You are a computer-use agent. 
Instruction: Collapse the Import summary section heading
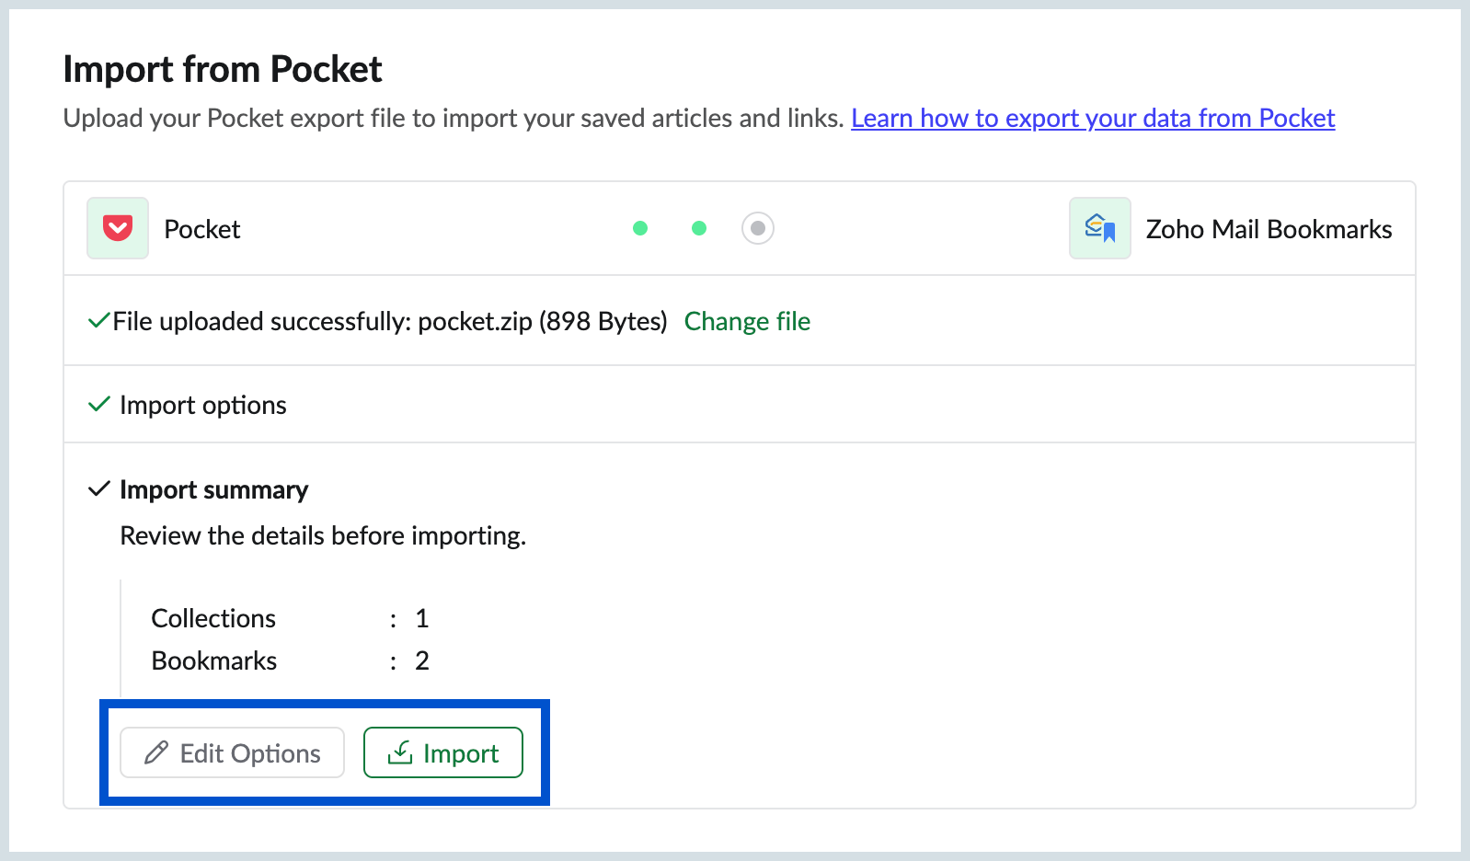(x=213, y=489)
